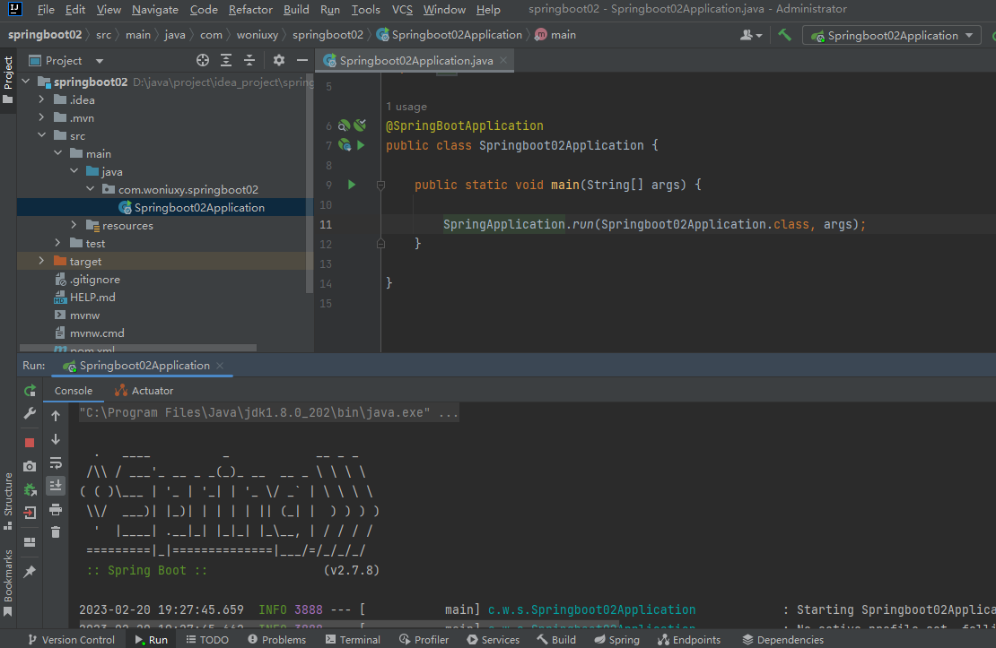This screenshot has width=996, height=648.
Task: Open Structure tool window from left stripe
Action: 8,501
